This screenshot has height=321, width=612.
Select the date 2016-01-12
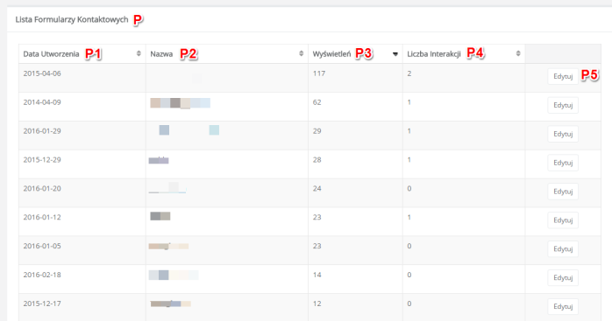pos(42,218)
